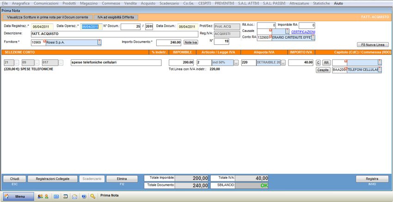Click the list icon beside TELEFONI CELLULARI field
The image size is (393, 202).
click(x=380, y=70)
